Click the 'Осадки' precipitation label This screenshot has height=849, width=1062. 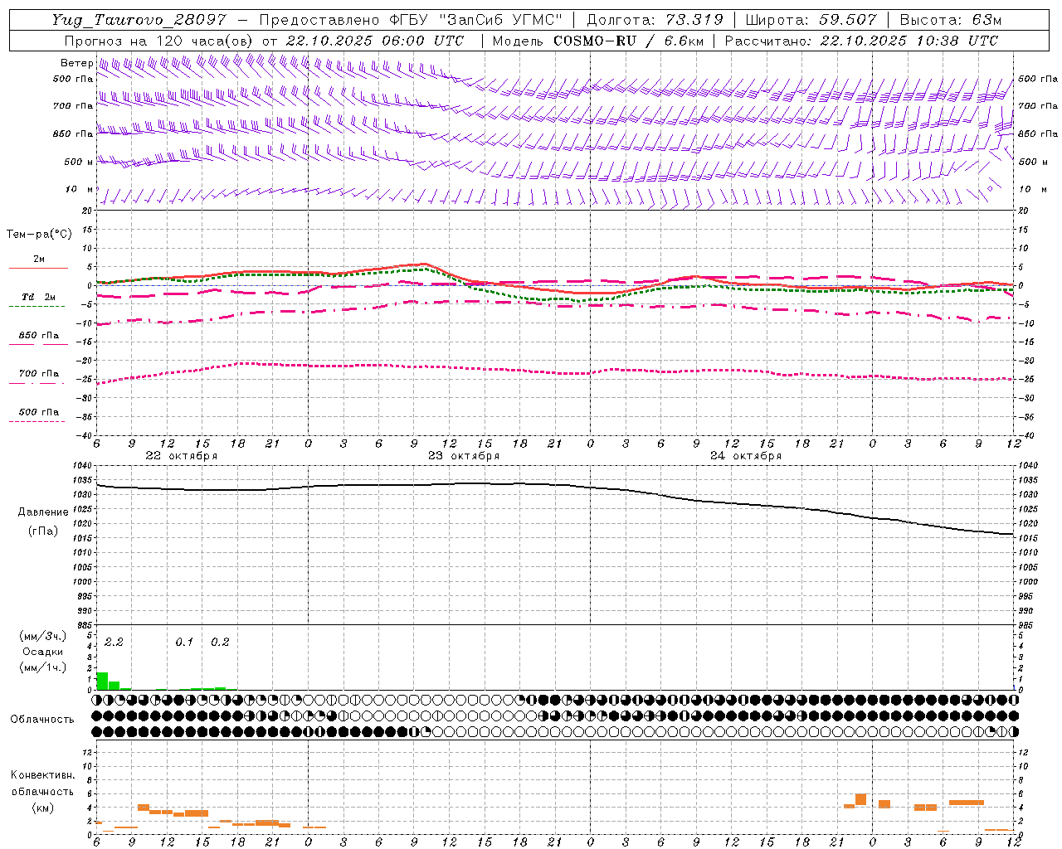pos(43,652)
